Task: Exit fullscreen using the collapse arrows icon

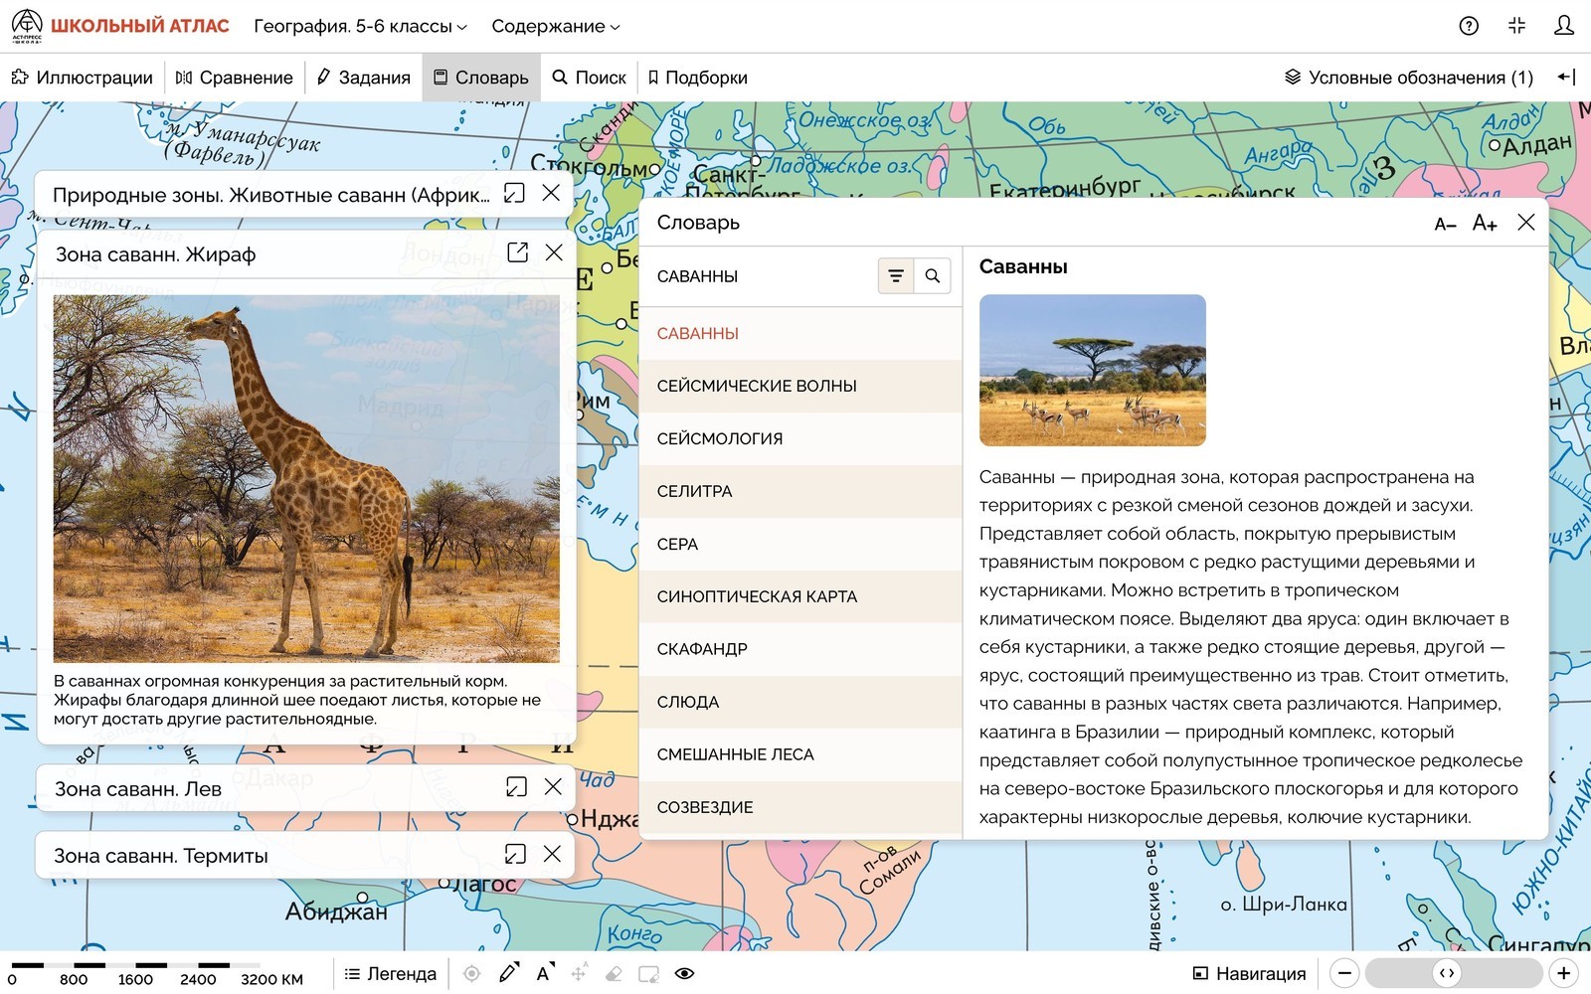Action: pos(1516,26)
